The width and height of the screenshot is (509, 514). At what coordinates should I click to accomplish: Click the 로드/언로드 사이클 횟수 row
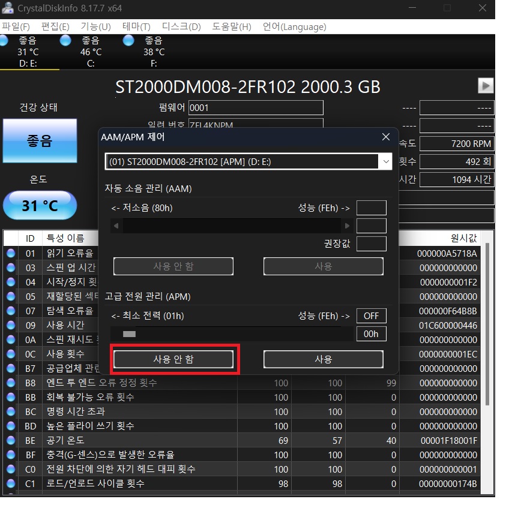click(x=242, y=483)
